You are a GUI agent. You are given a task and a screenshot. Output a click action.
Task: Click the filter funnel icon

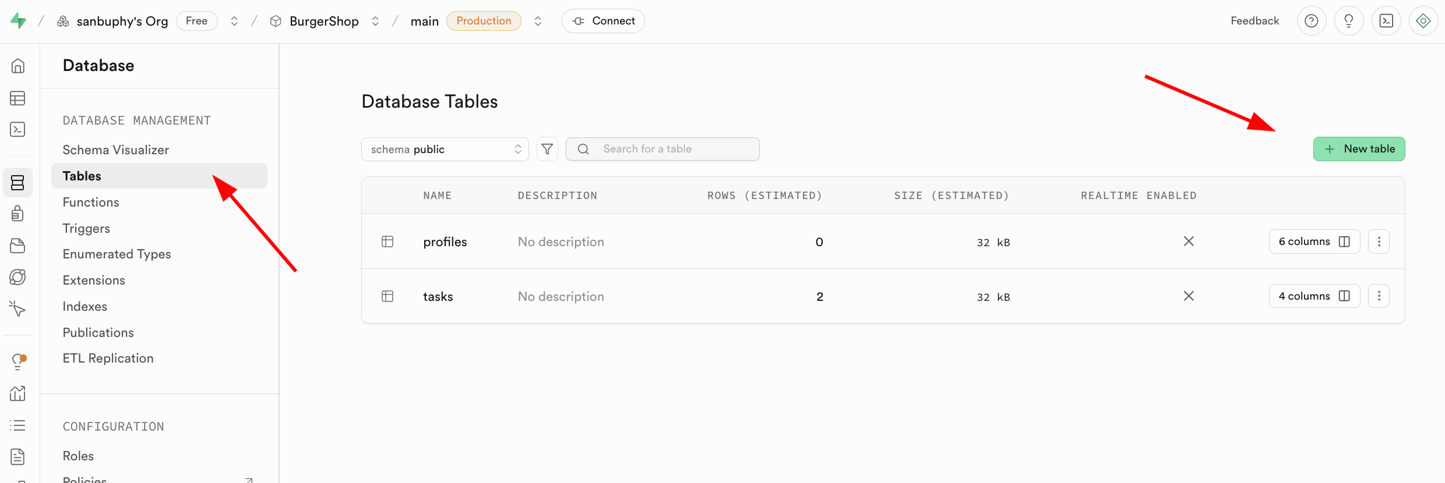coord(547,149)
